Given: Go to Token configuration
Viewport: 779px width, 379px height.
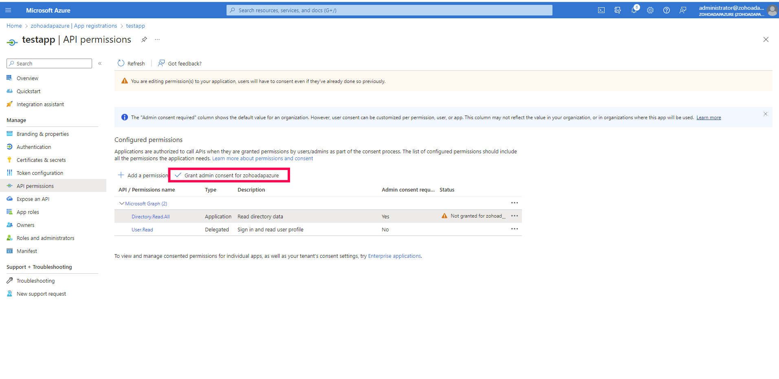Looking at the screenshot, I should pos(40,172).
